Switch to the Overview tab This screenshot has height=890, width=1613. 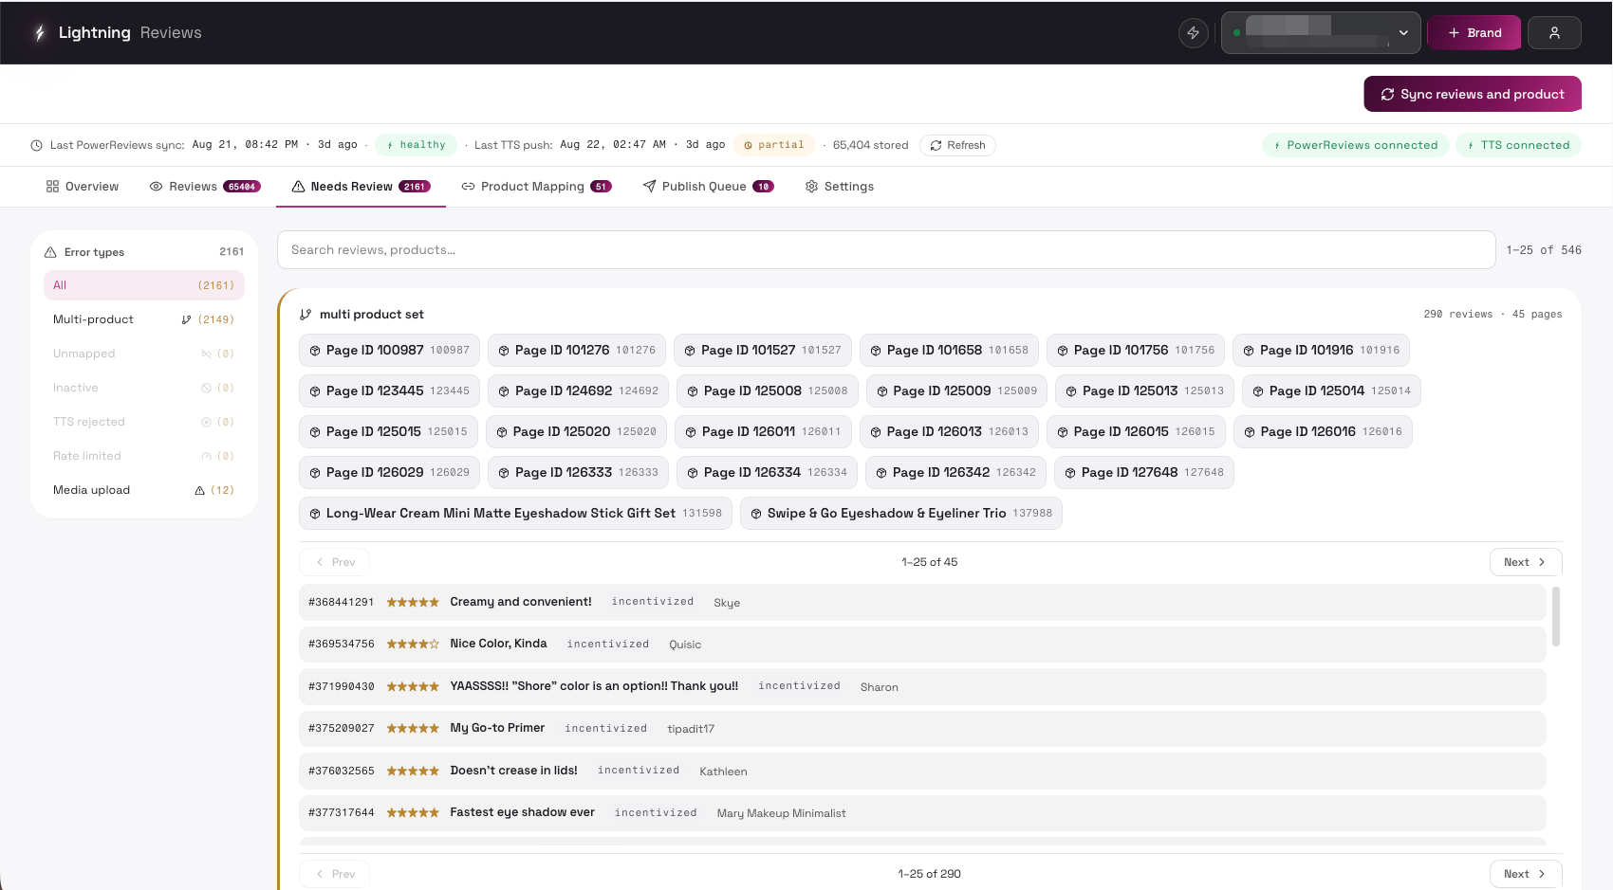coord(83,187)
